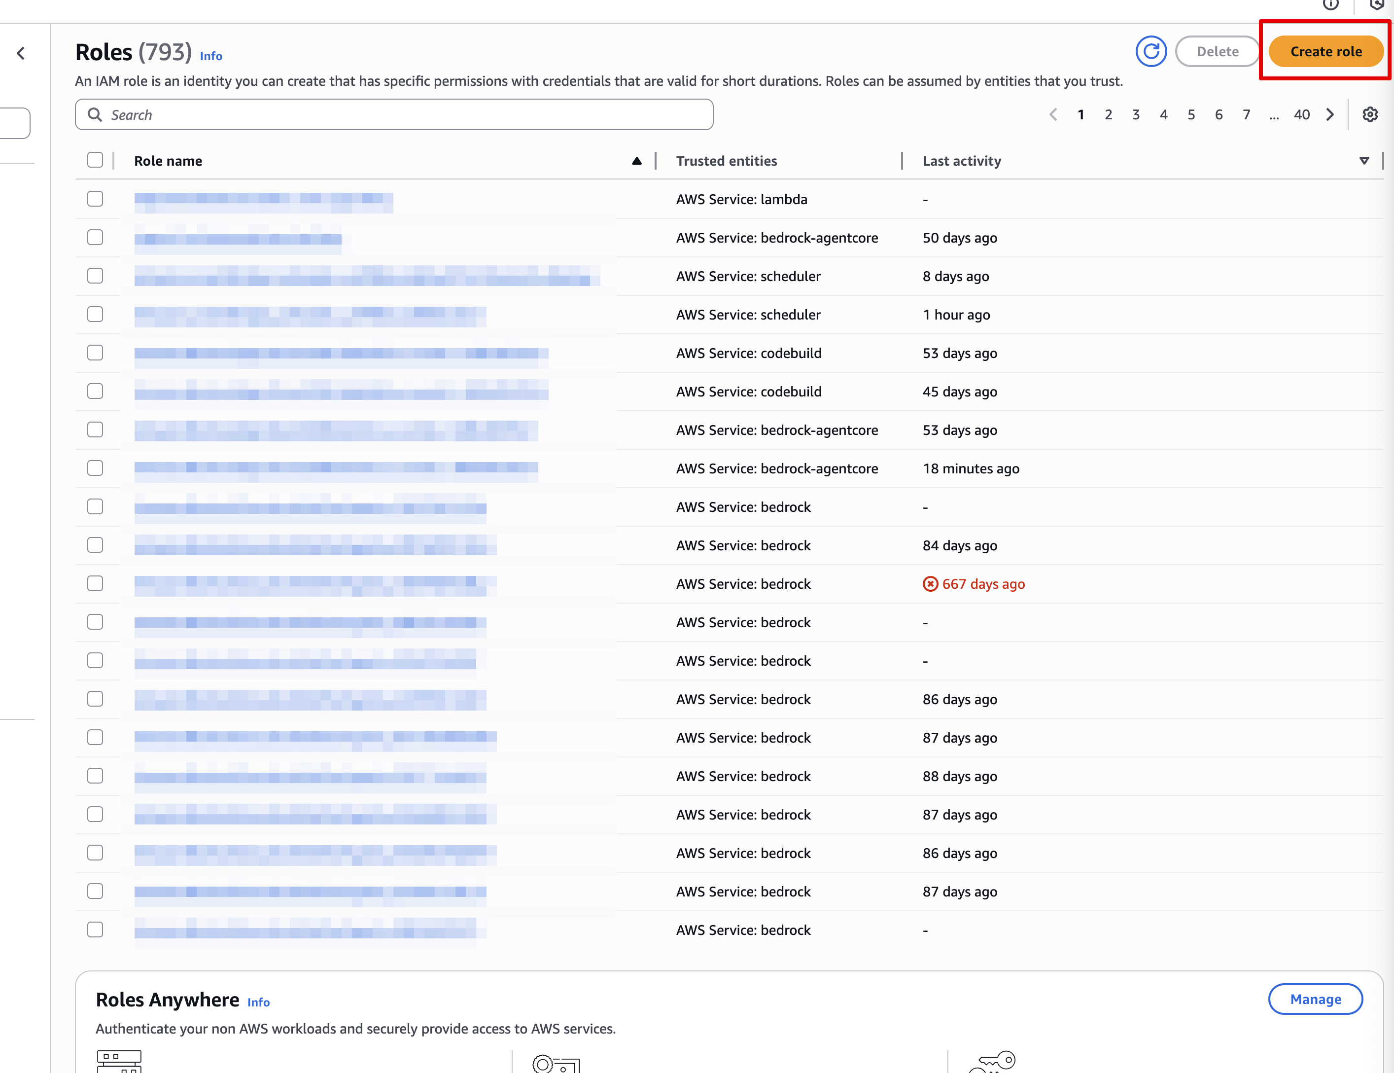Click the '667 days ago' activity text
The height and width of the screenshot is (1073, 1394).
(983, 584)
